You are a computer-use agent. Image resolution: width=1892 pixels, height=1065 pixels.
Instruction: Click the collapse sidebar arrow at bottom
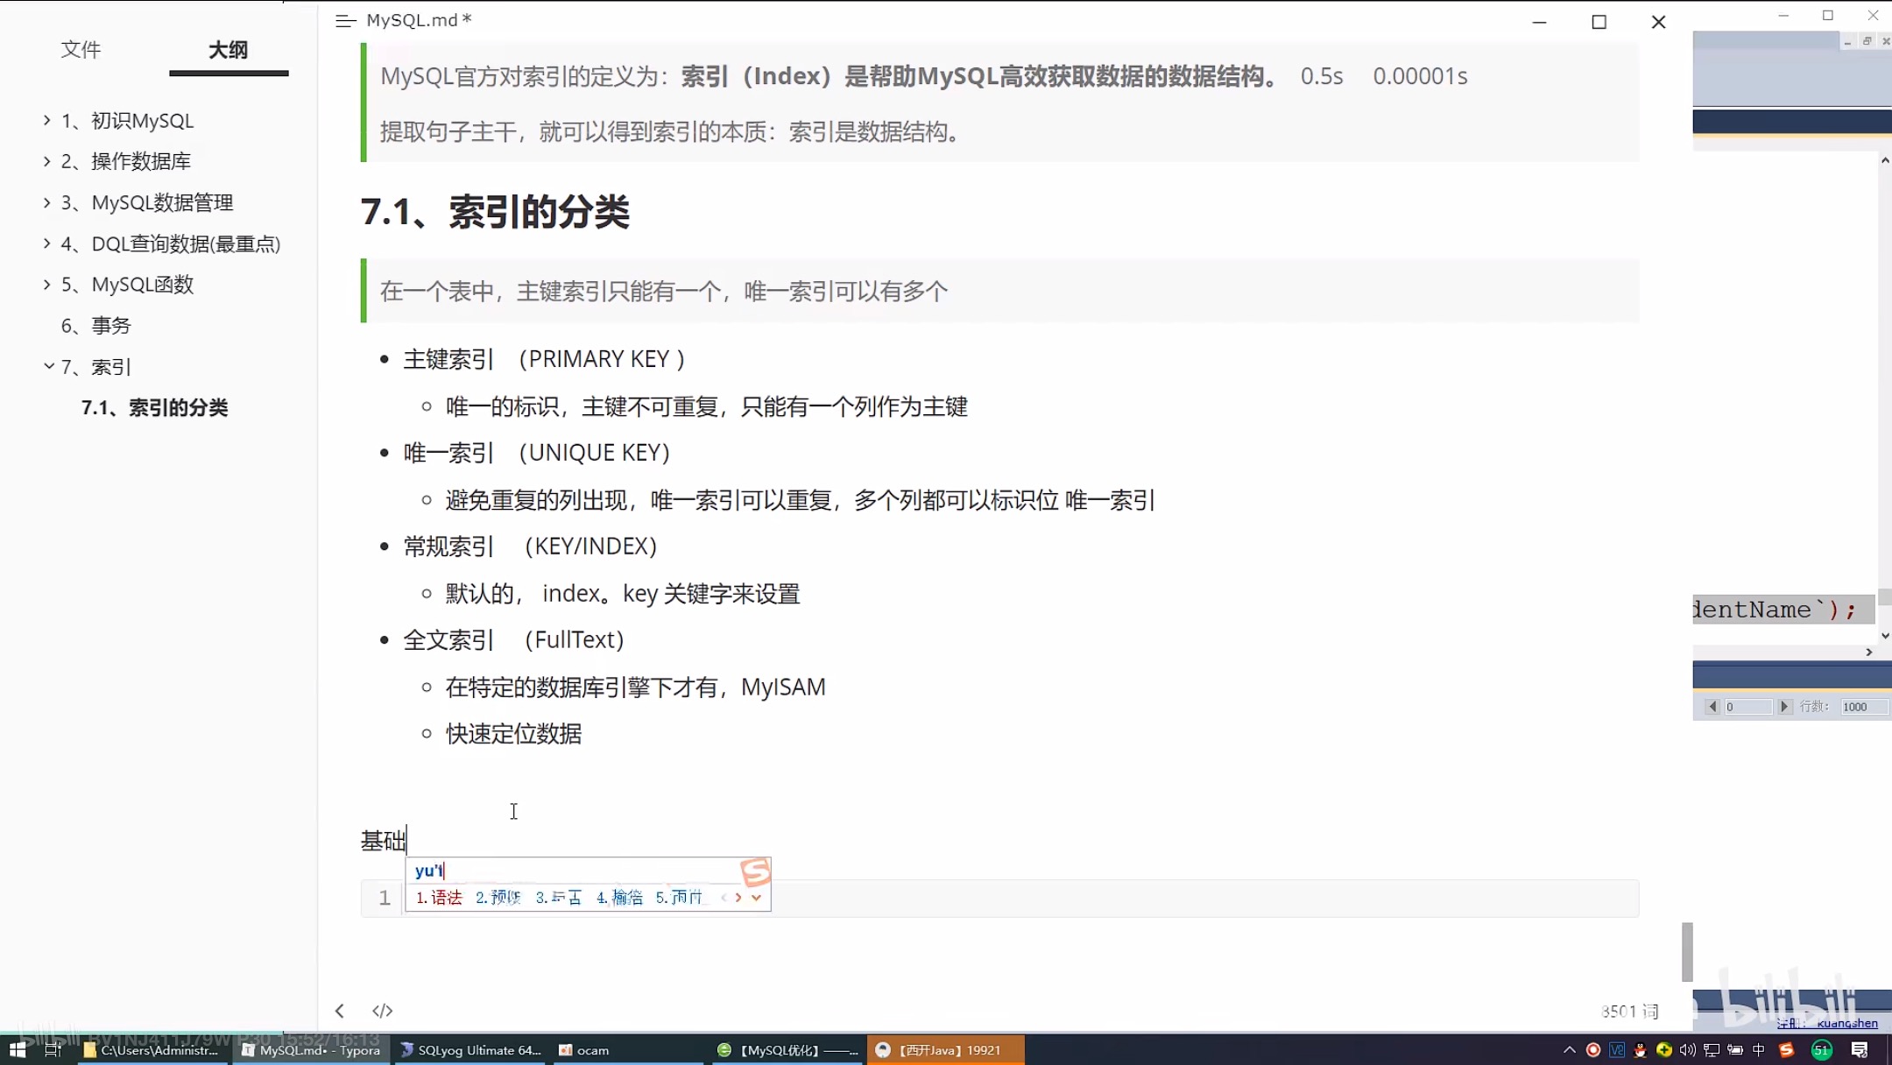(340, 1011)
